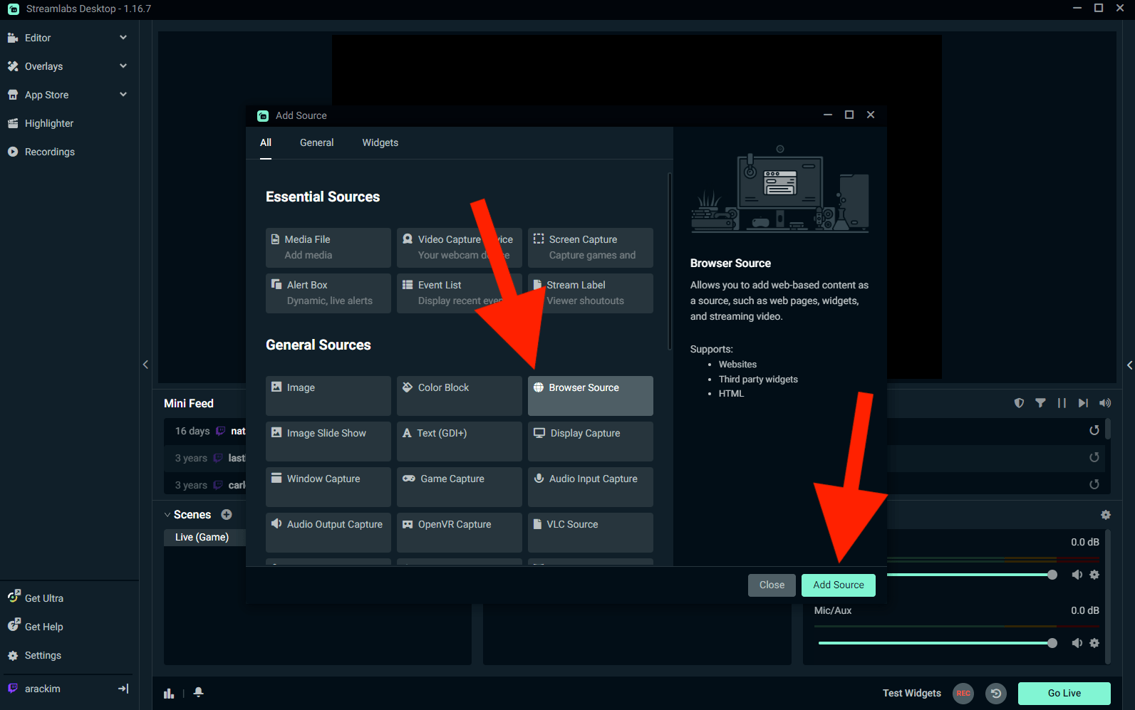Open mixer settings gear icon
The image size is (1135, 710).
[x=1106, y=515]
